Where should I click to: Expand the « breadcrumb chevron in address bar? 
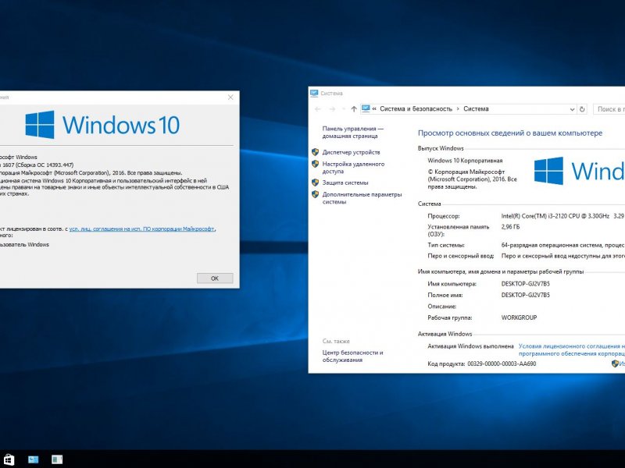pos(374,109)
